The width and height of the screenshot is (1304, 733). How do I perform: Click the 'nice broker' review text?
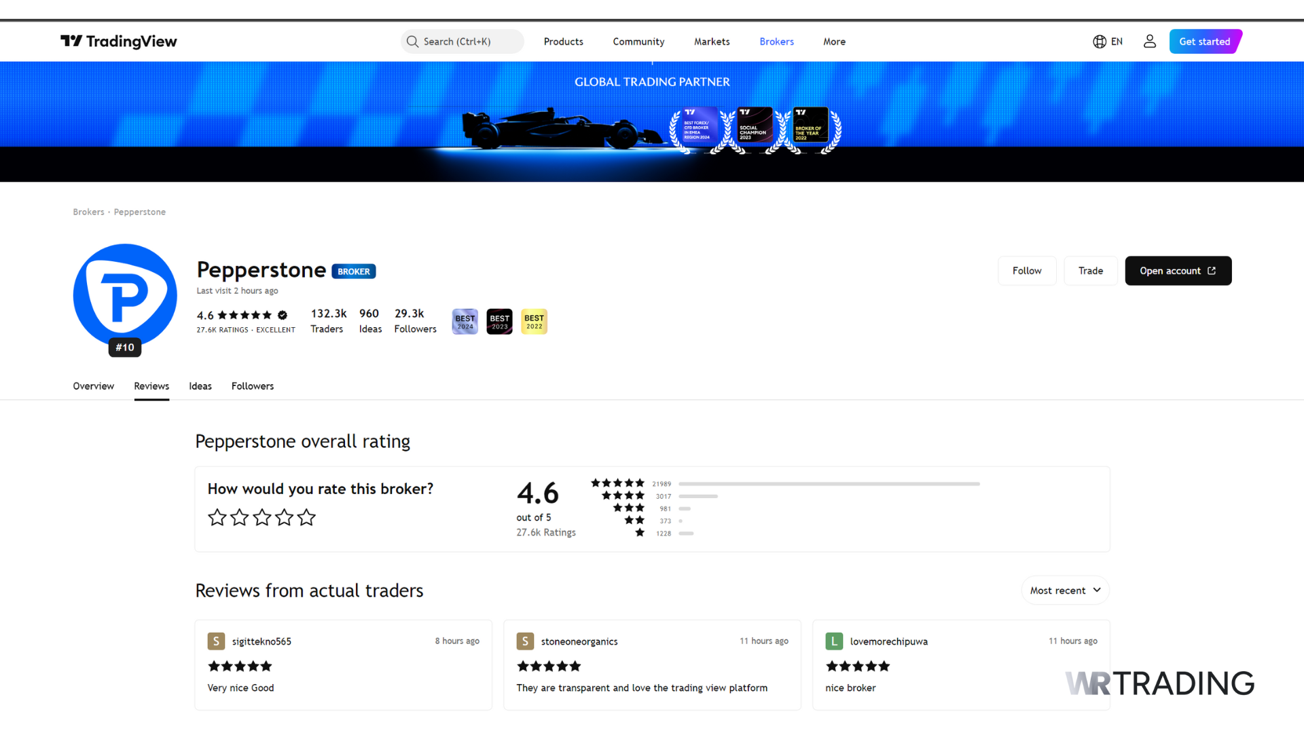coord(850,688)
